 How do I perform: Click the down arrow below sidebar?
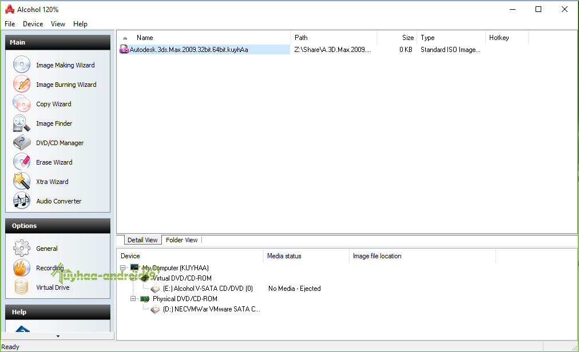coord(58,336)
